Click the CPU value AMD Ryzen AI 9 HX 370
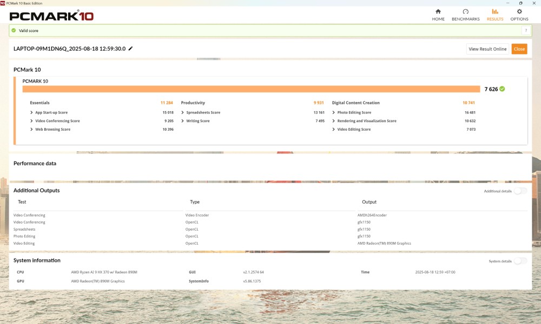 (104, 272)
